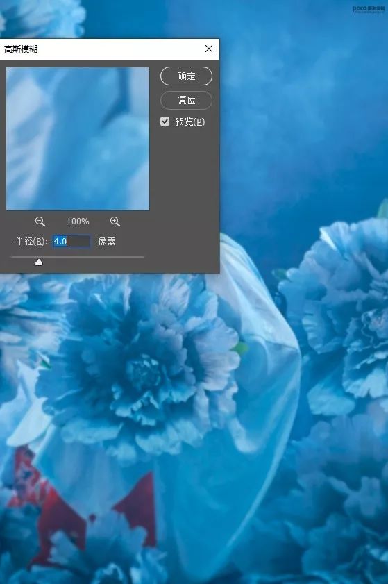Click the 高斯模糊 dialog title bar
Screen dimensions: 388x584
pos(110,49)
